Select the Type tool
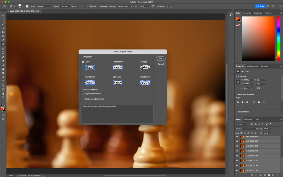 [3, 81]
